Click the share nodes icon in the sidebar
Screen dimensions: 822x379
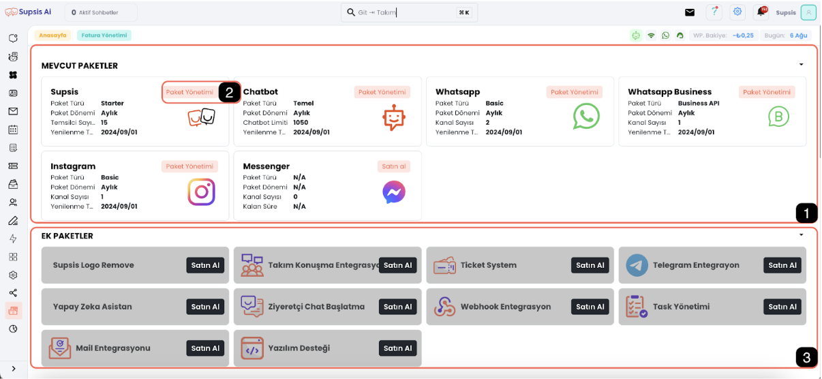pyautogui.click(x=13, y=293)
